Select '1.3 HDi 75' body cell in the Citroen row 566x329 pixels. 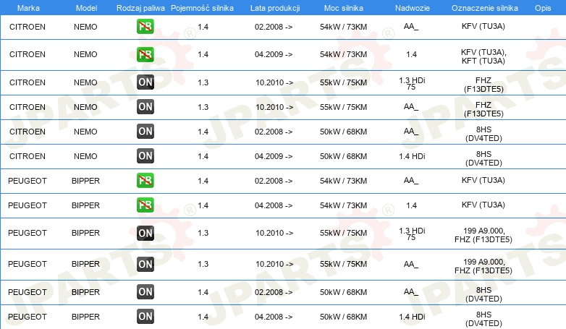click(x=412, y=84)
